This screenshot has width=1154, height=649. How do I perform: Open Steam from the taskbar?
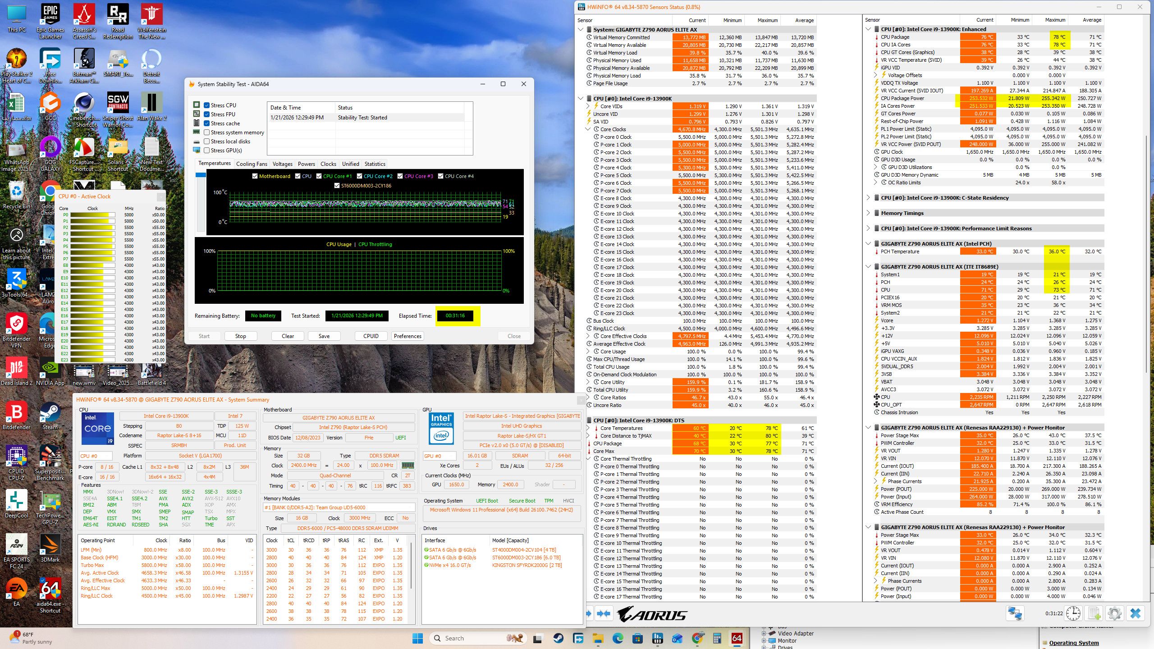(558, 638)
